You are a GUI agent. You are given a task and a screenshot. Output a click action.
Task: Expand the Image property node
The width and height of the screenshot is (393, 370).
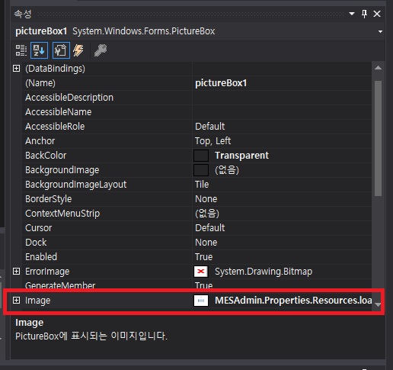pyautogui.click(x=17, y=301)
